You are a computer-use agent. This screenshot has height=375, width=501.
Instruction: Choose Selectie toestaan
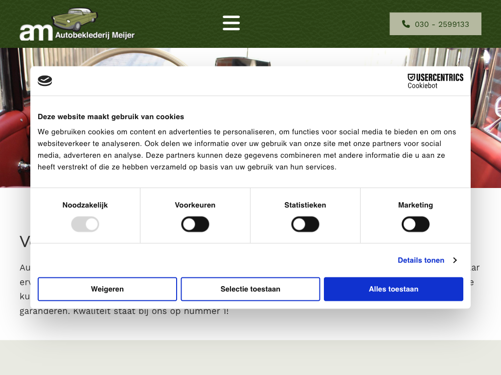pyautogui.click(x=250, y=289)
